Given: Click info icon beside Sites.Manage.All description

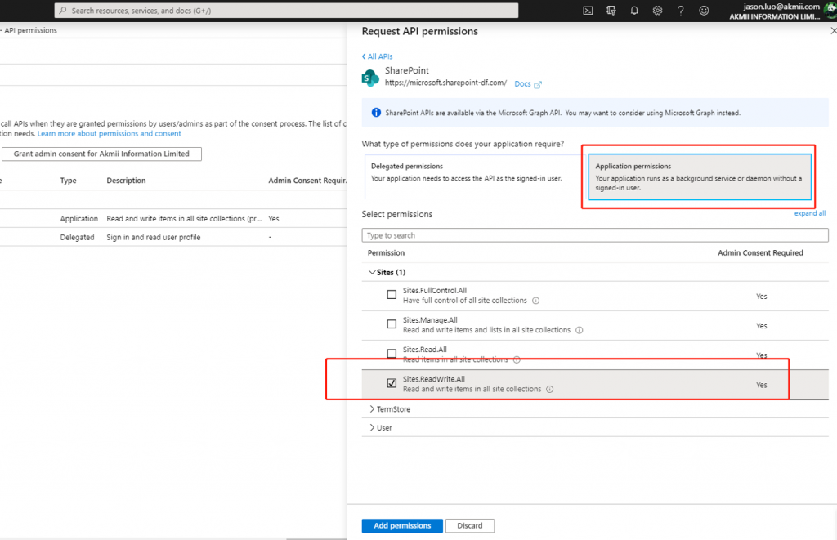Looking at the screenshot, I should click(x=580, y=330).
